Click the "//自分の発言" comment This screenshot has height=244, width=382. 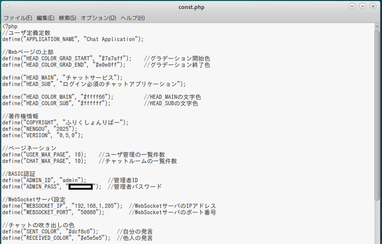coord(135,232)
